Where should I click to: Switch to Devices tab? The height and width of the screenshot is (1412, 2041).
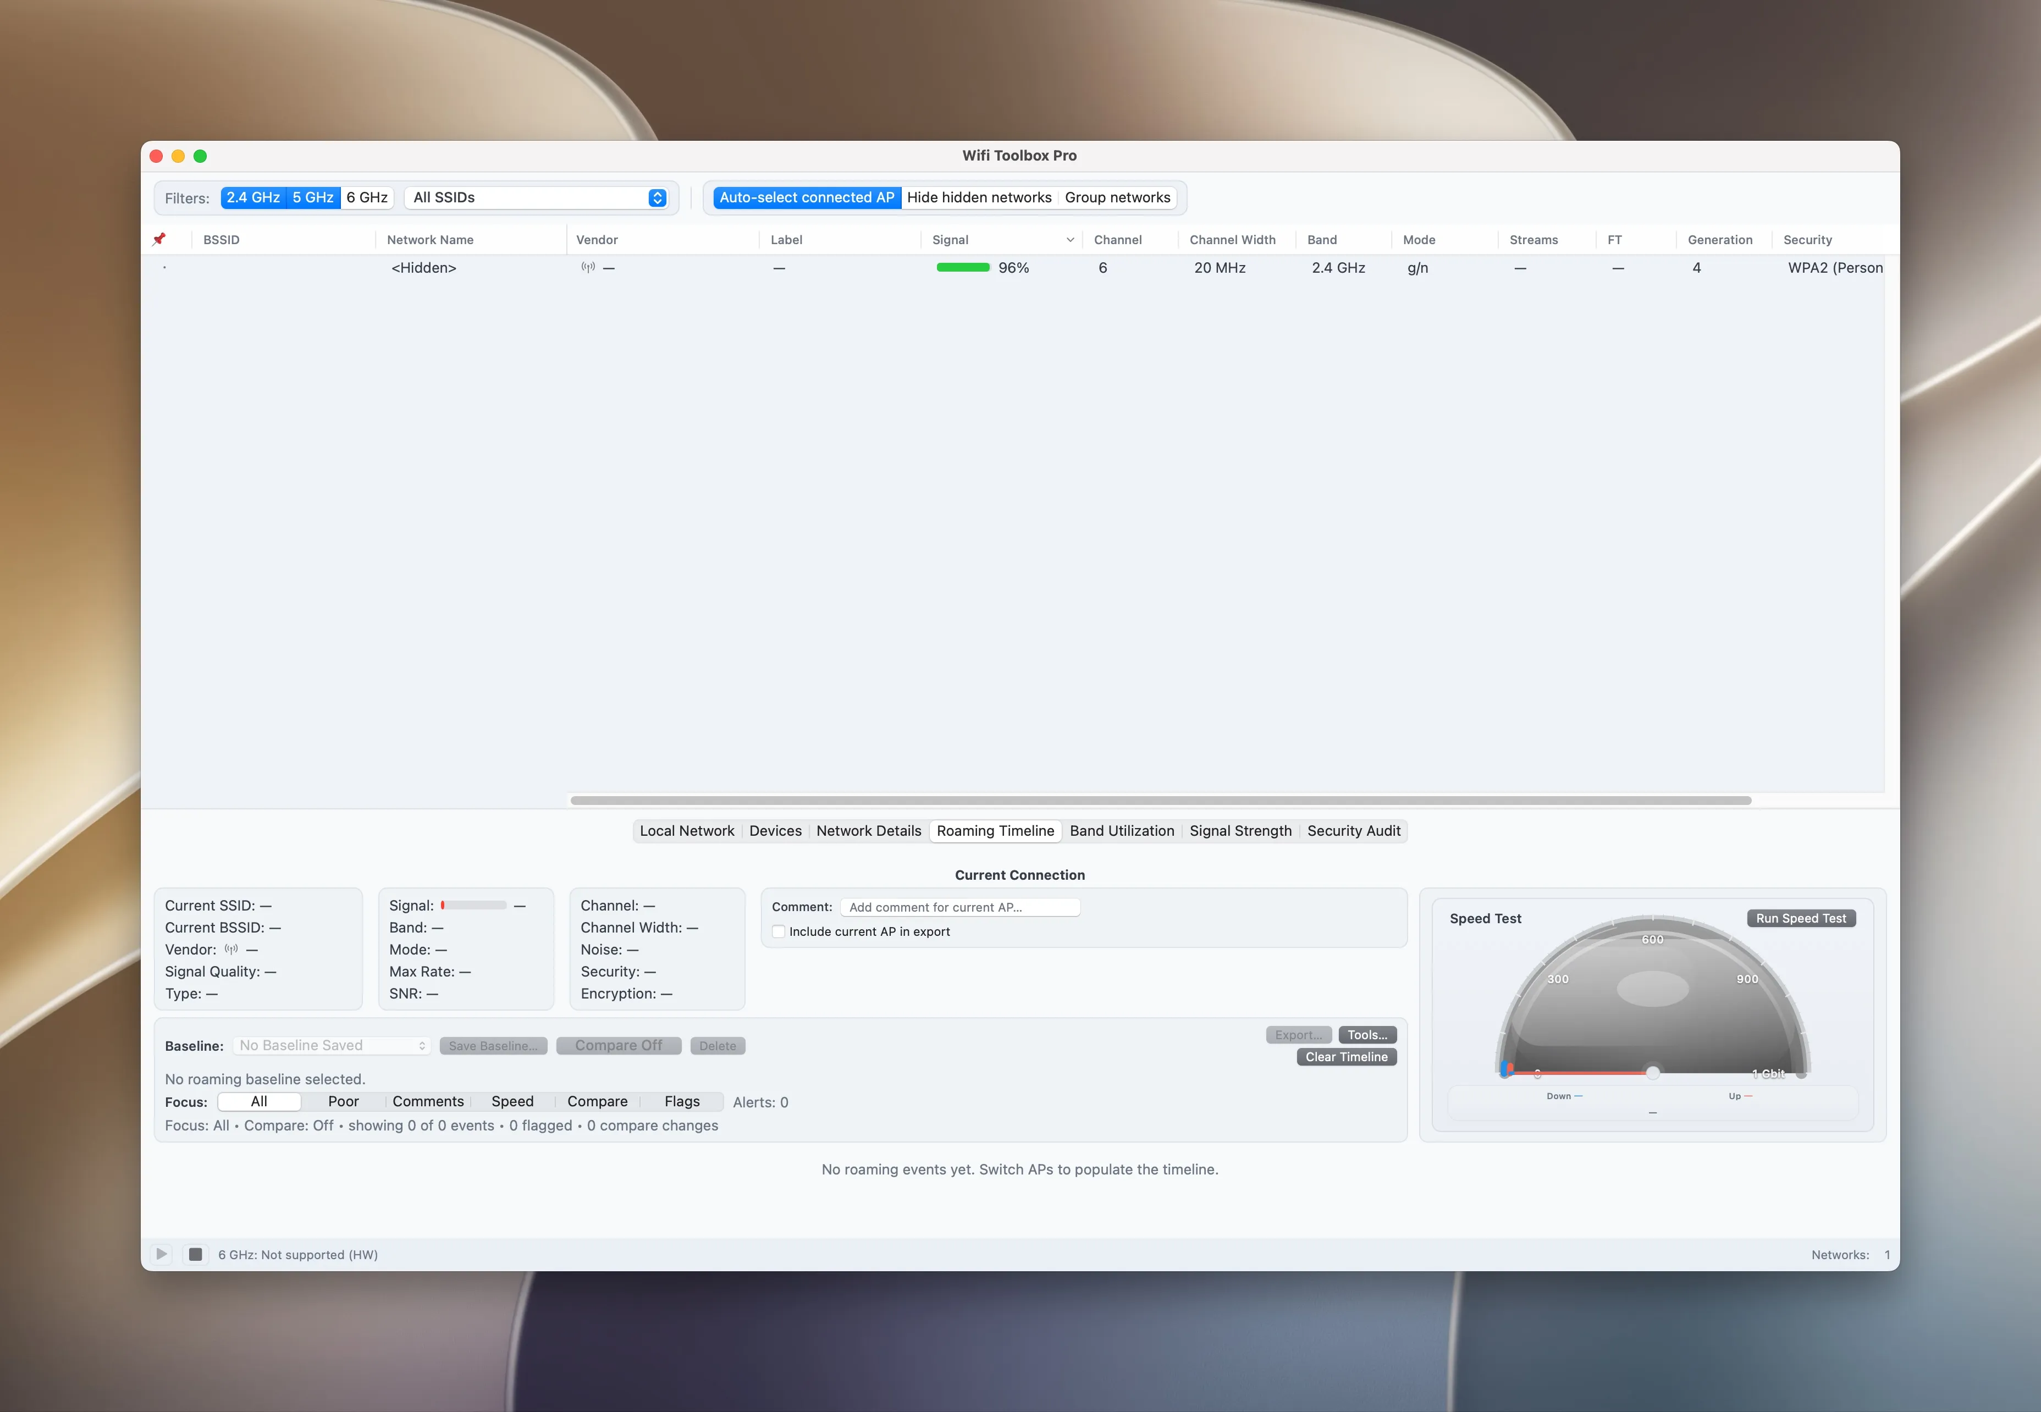pos(775,831)
